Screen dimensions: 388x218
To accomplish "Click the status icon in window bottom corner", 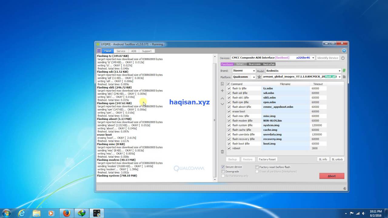I will pos(345,188).
